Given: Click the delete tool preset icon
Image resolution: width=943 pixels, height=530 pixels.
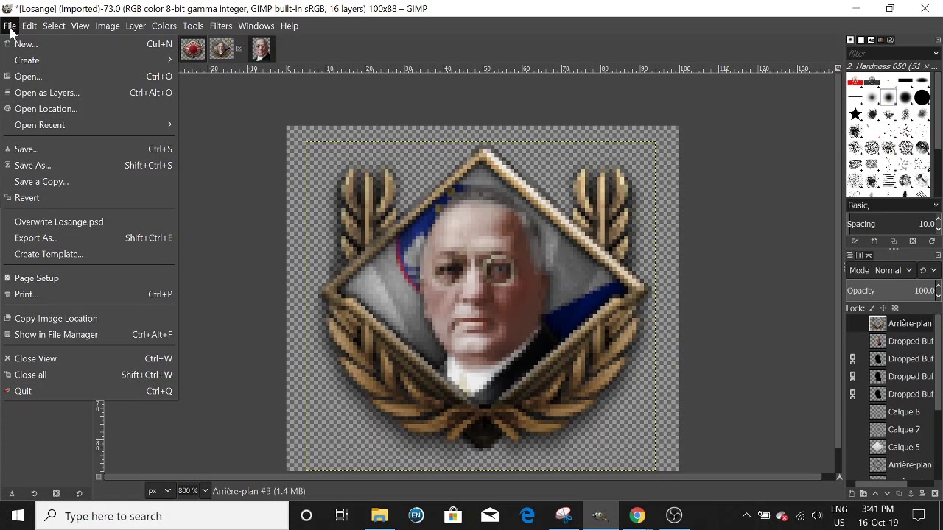Looking at the screenshot, I should 56,494.
